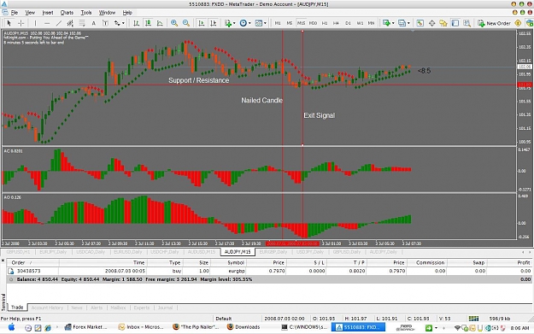
Task: Select the M15 timeframe button
Action: click(301, 23)
